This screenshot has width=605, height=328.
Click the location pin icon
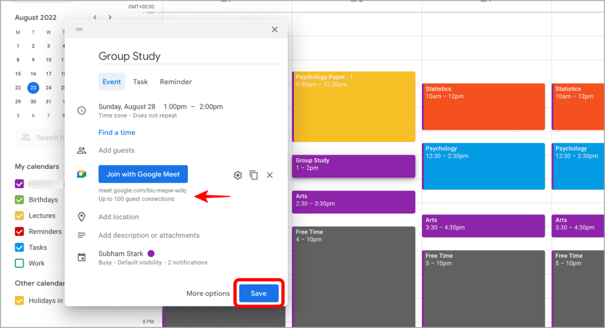coord(82,217)
